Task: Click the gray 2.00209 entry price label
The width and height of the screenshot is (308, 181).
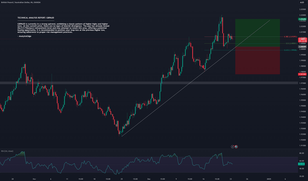Action: pos(302,47)
